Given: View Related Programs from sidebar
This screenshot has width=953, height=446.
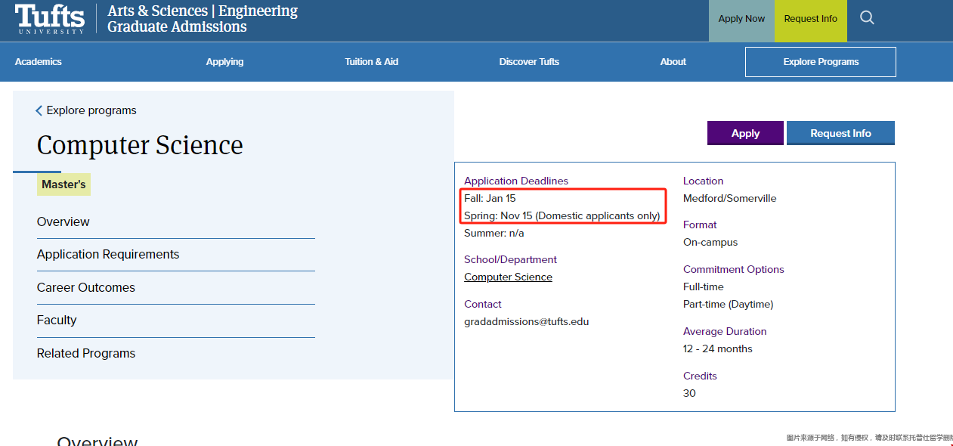Looking at the screenshot, I should coord(86,353).
